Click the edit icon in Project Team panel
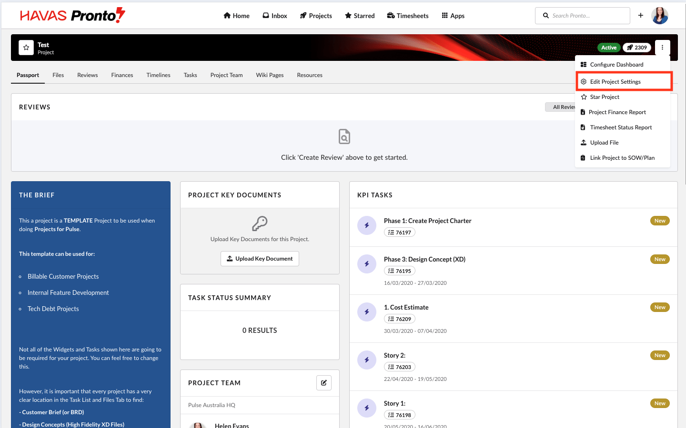This screenshot has width=686, height=428. (324, 383)
